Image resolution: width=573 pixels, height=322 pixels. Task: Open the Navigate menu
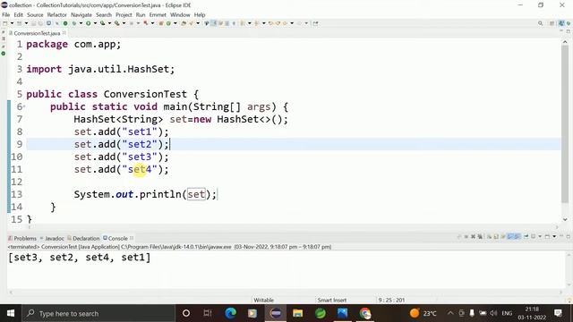81,15
